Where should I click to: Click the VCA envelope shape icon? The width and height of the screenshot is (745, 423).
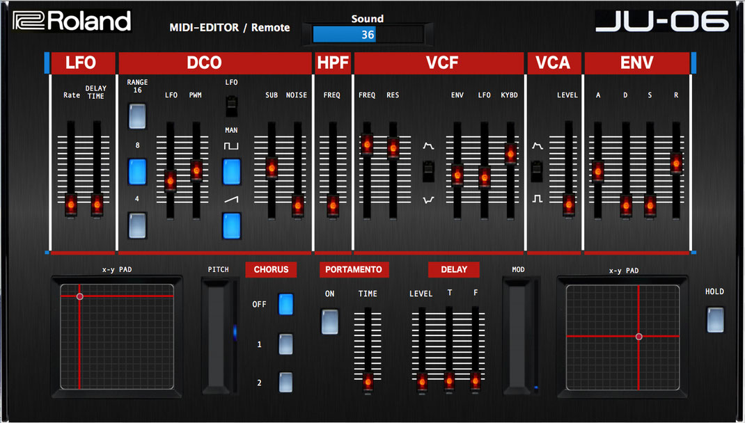538,145
